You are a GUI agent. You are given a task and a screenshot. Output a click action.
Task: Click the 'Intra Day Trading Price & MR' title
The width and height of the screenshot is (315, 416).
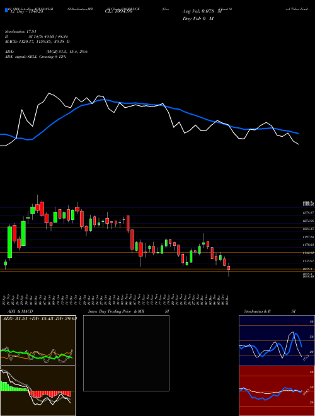[117, 311]
